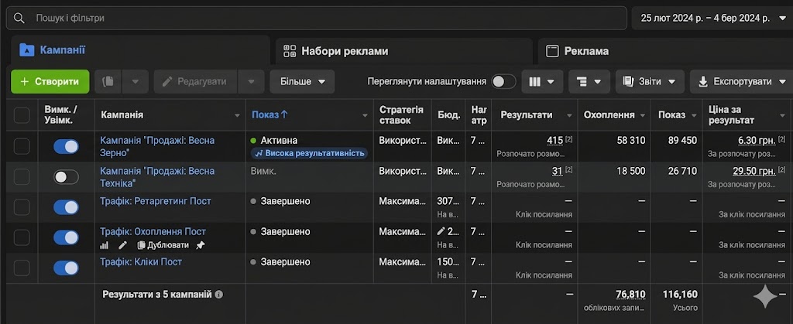The width and height of the screenshot is (793, 324).
Task: Toggle switch for Трафік: Ретаргетинг Пост
Action: click(x=67, y=207)
